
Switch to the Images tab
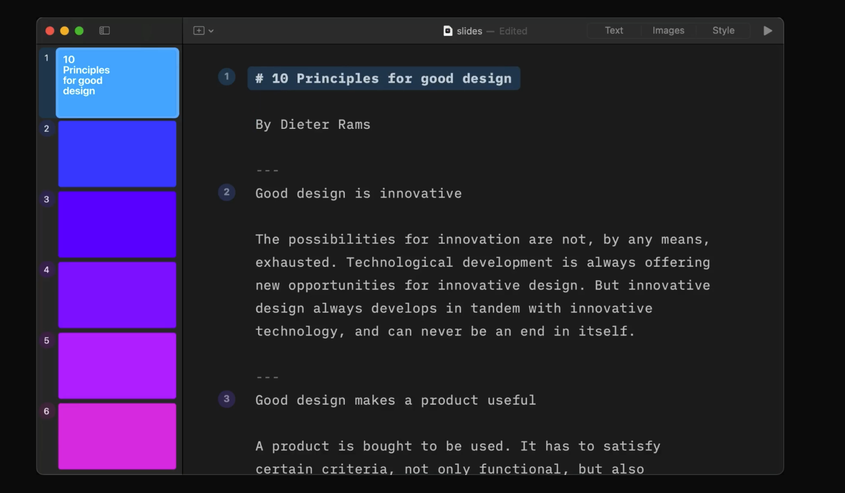(x=668, y=30)
